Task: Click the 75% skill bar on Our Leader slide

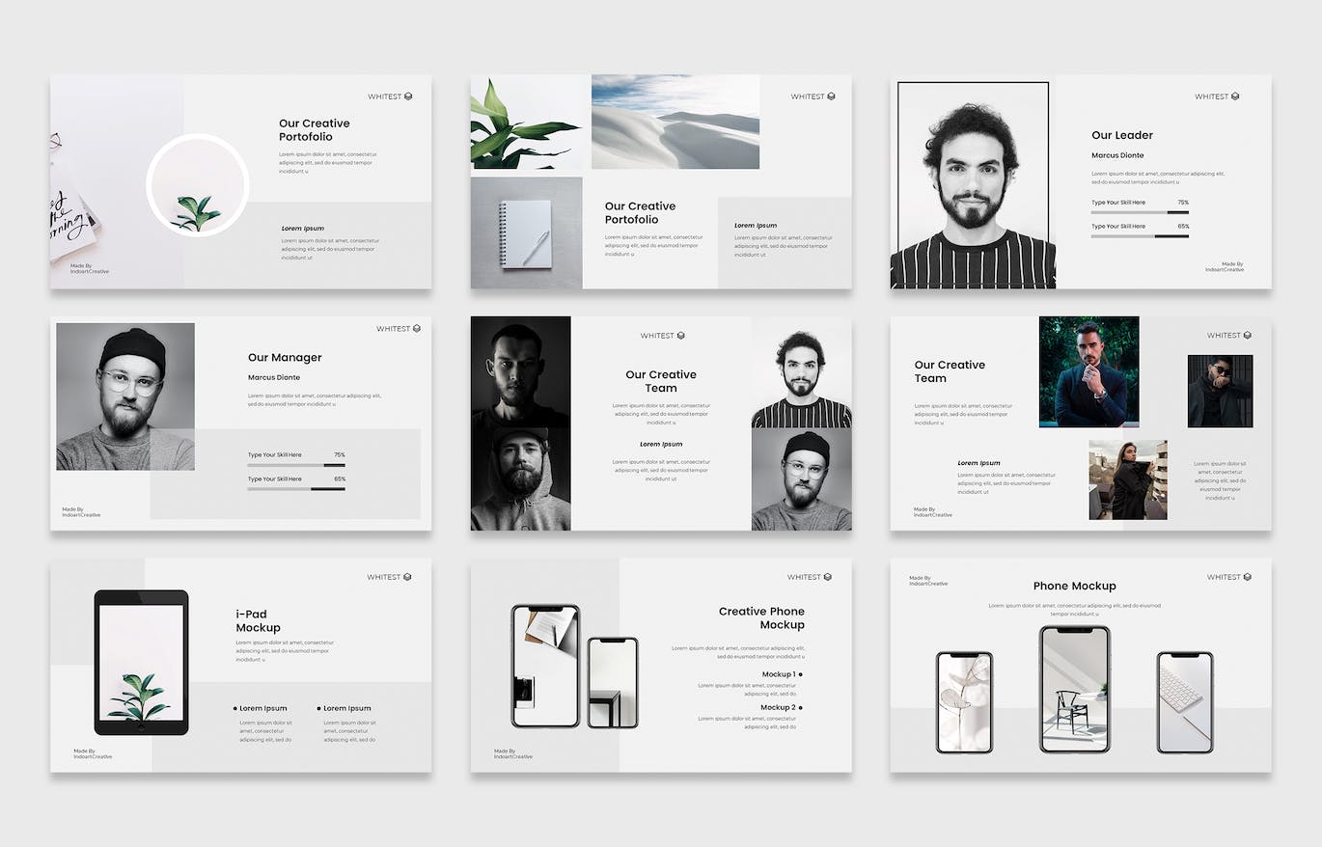Action: click(x=1140, y=212)
